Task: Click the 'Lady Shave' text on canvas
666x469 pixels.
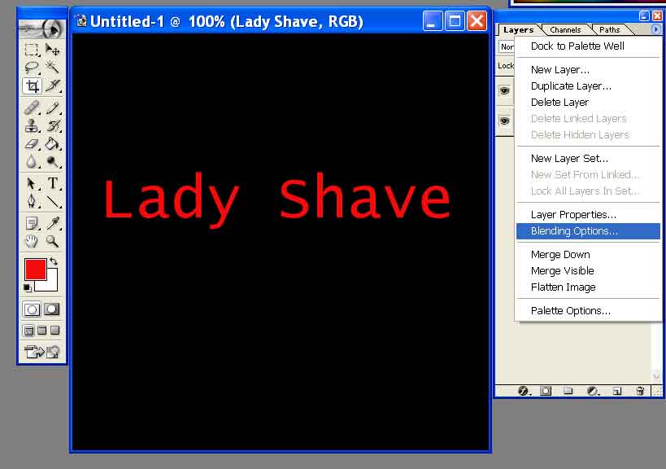Action: [x=277, y=199]
